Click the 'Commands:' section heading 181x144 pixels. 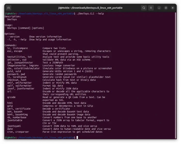[11, 45]
